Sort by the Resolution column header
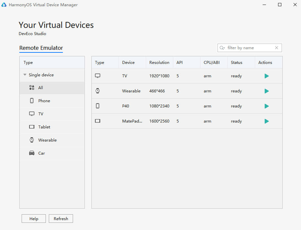This screenshot has height=230, width=301. [x=159, y=62]
